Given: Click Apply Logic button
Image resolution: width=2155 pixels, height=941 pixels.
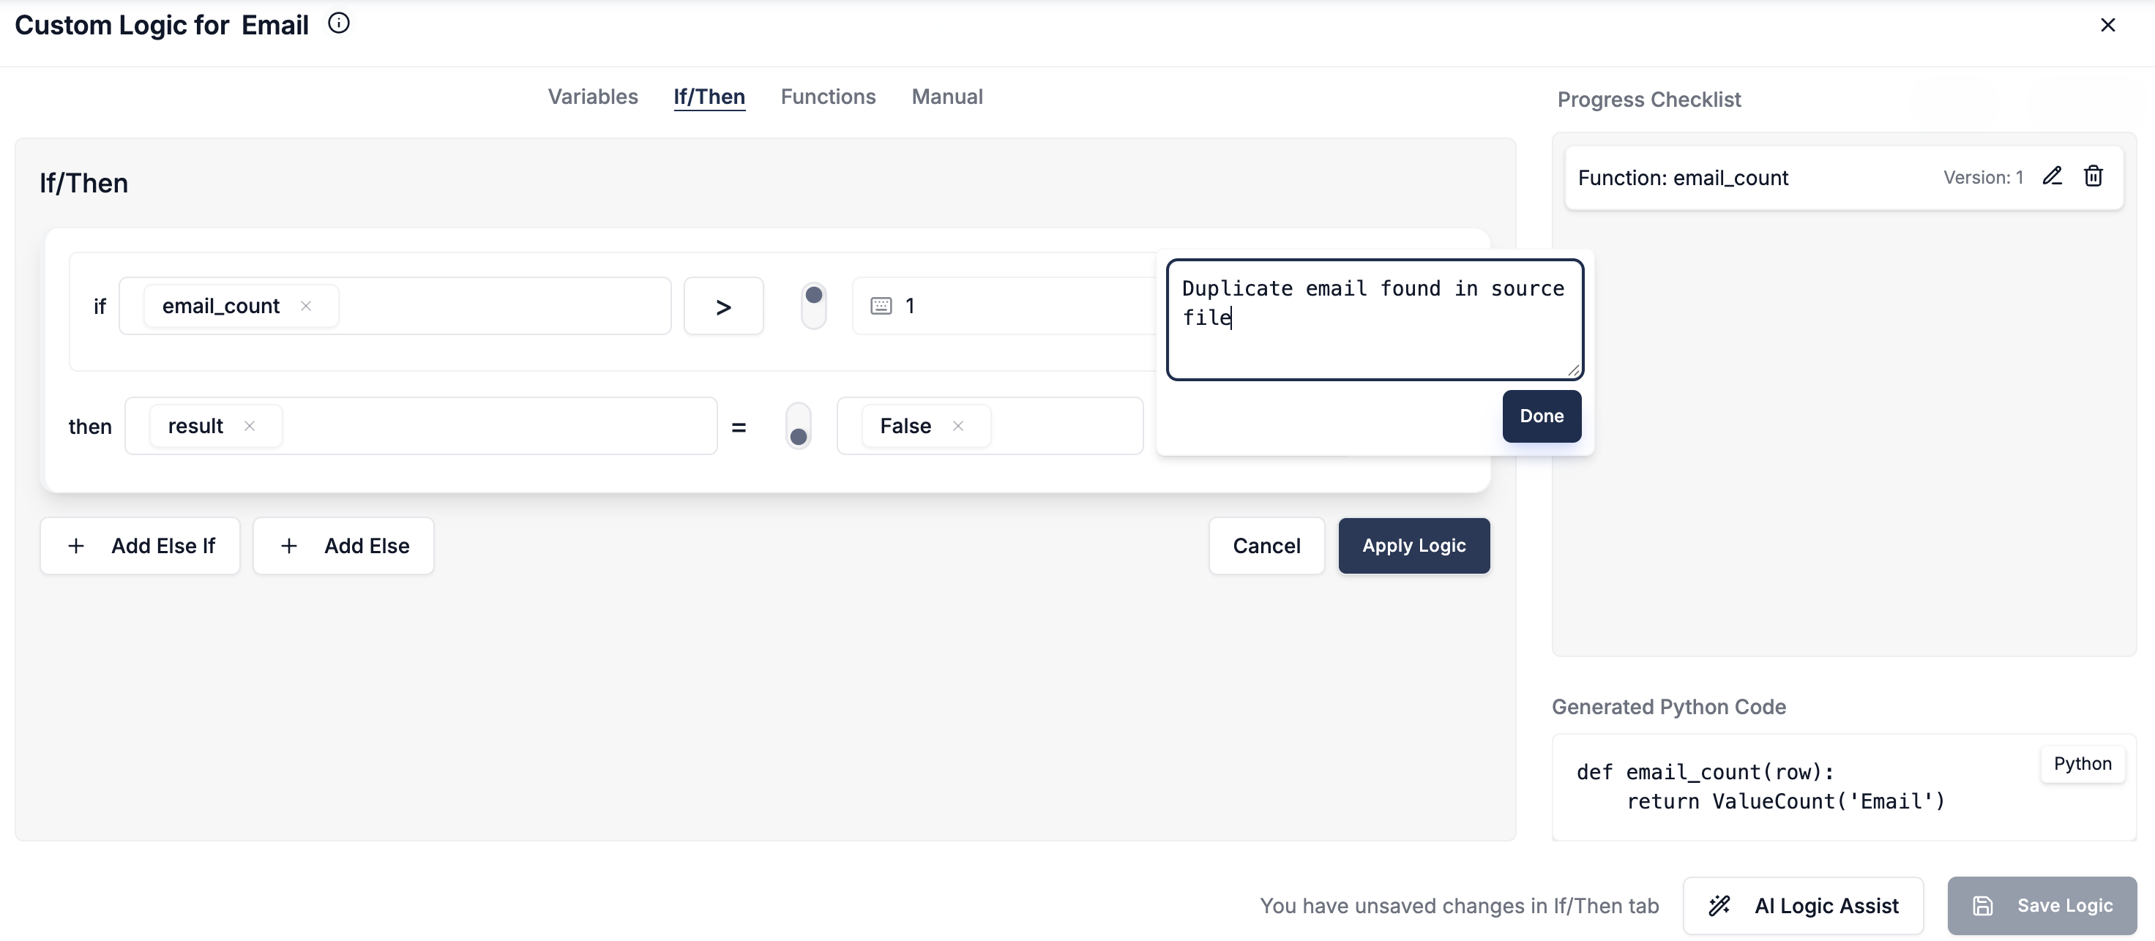Looking at the screenshot, I should (1413, 546).
